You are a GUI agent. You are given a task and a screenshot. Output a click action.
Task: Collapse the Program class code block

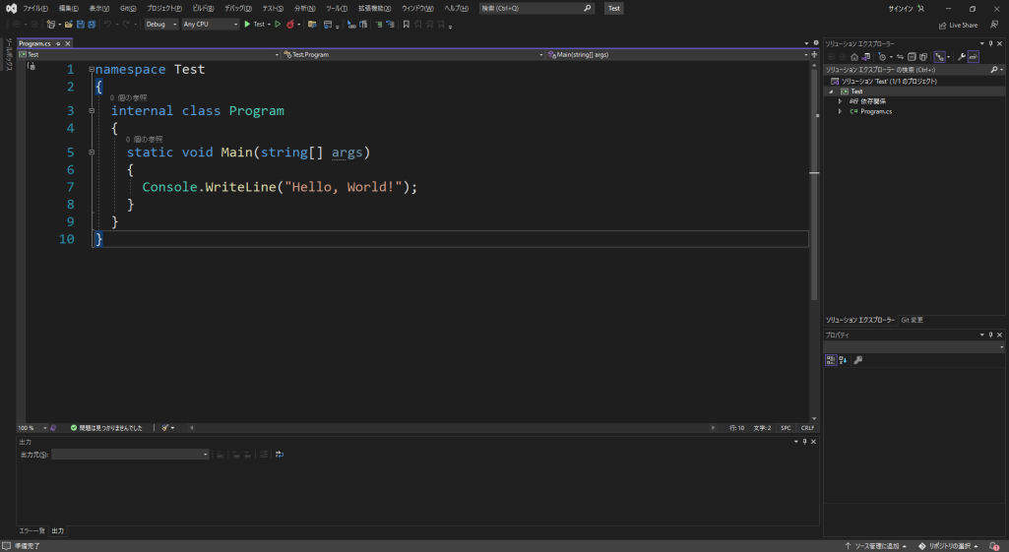(92, 110)
